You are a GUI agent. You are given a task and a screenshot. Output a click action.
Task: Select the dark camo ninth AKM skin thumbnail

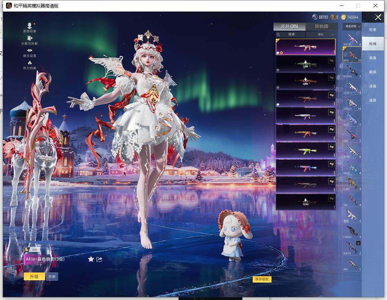point(306,185)
